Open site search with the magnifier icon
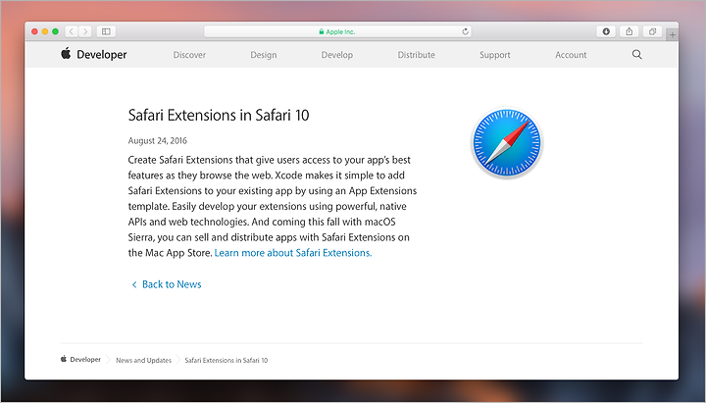706x403 pixels. (x=636, y=55)
